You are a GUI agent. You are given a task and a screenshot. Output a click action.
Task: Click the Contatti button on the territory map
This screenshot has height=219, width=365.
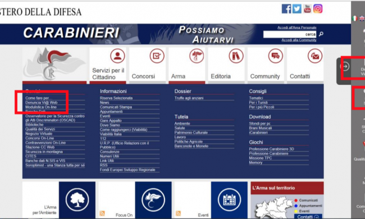click(308, 217)
